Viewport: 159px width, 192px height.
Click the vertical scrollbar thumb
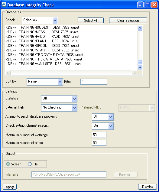click(140, 62)
